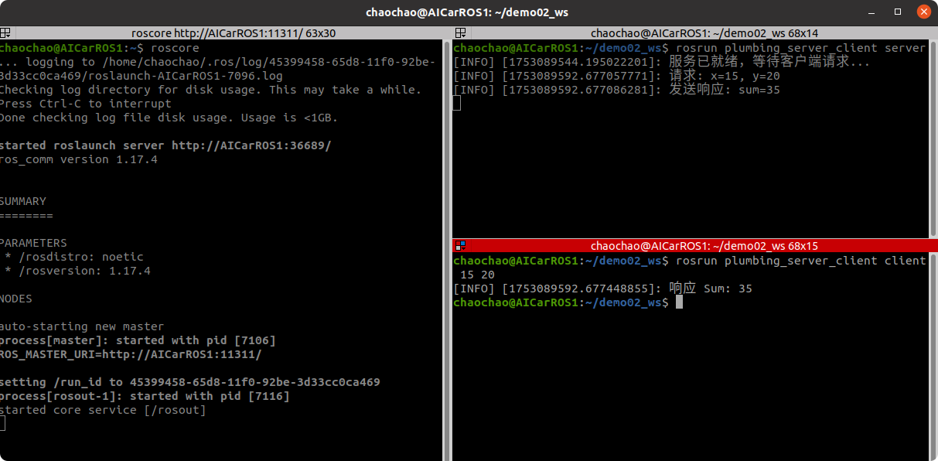This screenshot has height=461, width=938.
Task: Click the 'rosrun plumbing_server_client client' command
Action: tap(800, 261)
